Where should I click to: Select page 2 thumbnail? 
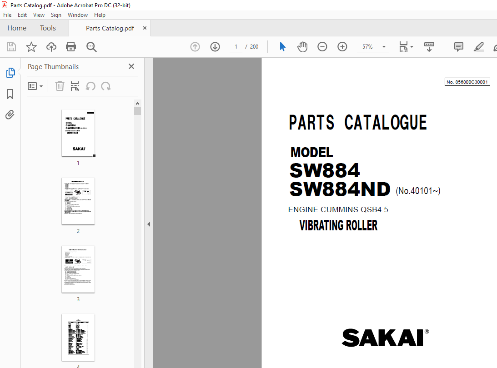(78, 201)
